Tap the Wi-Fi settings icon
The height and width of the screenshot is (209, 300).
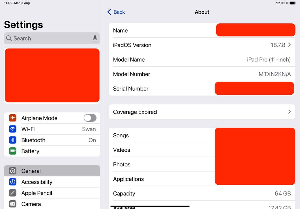click(12, 129)
